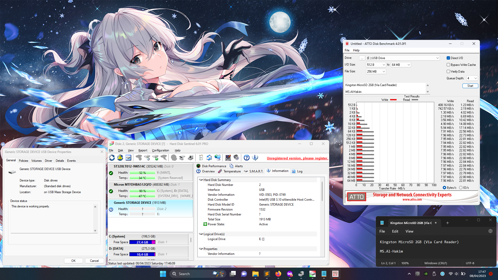Open the Report menu in Hard Disk Sentinel

point(143,150)
